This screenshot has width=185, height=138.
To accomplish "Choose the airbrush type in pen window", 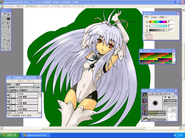I will click(x=145, y=118).
